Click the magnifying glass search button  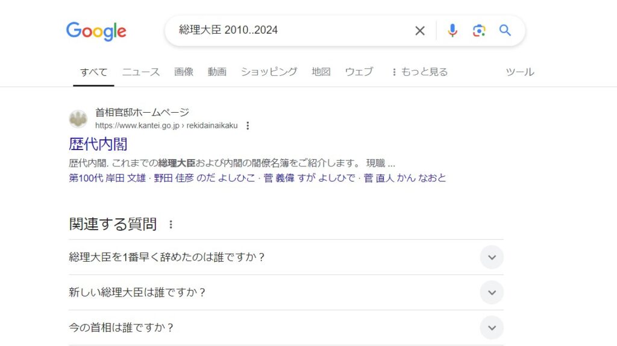click(505, 31)
